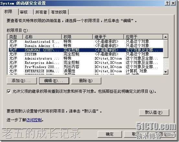Click the permission list scroll up arrow
The image size is (179, 142).
tap(165, 37)
